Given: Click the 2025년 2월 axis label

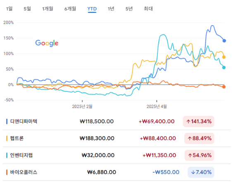Looking at the screenshot, I should [x=82, y=106].
